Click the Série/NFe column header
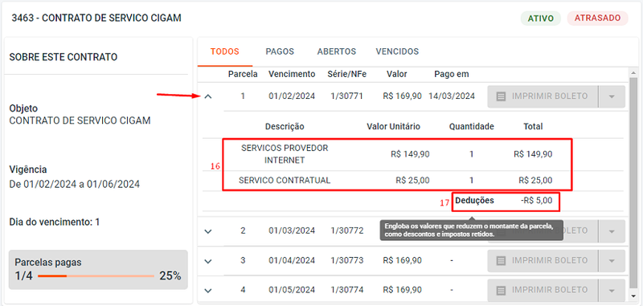Viewport: 643px width, 306px height. (347, 74)
